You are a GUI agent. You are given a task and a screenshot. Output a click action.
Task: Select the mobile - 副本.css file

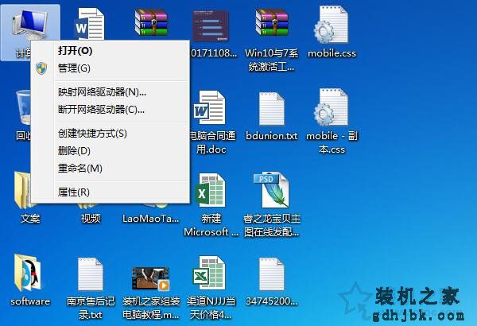(x=332, y=121)
